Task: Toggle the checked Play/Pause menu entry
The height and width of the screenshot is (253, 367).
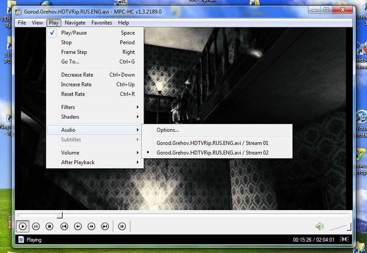Action: 95,33
